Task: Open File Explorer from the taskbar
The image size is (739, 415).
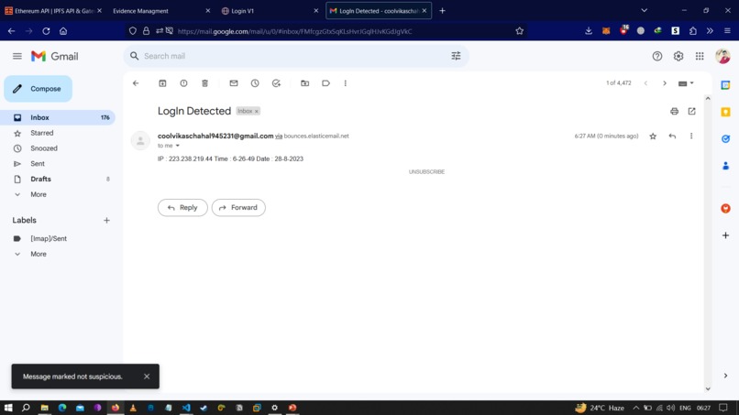Action: click(x=44, y=408)
